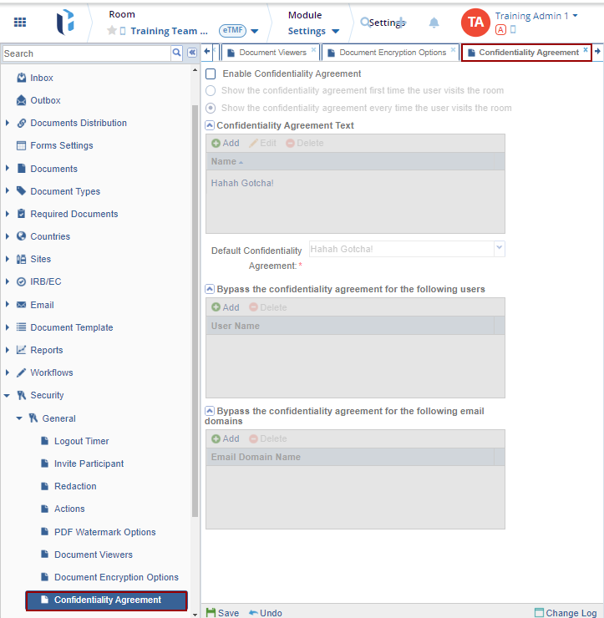Open the Outbox folder

tap(45, 100)
